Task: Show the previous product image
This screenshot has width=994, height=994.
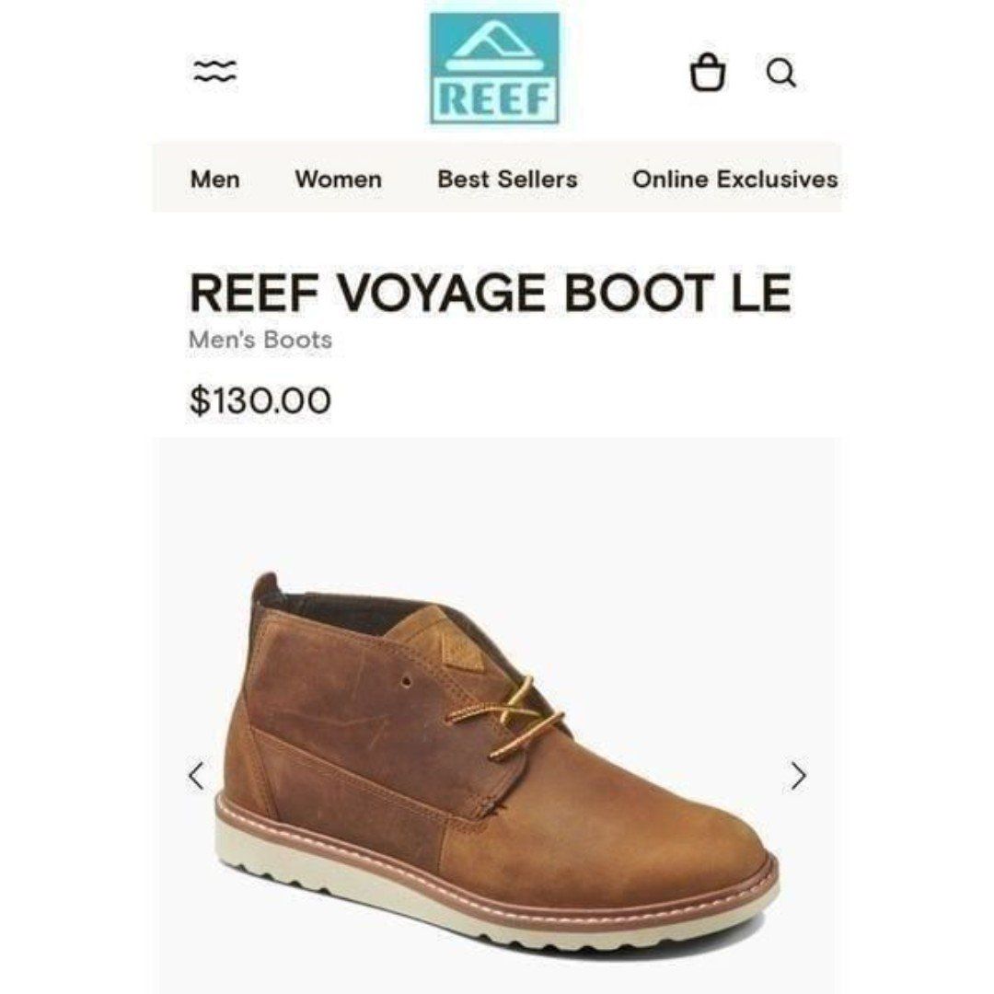Action: [197, 775]
